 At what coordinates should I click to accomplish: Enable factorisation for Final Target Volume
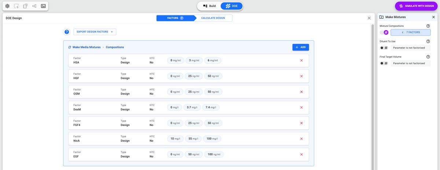384,63
